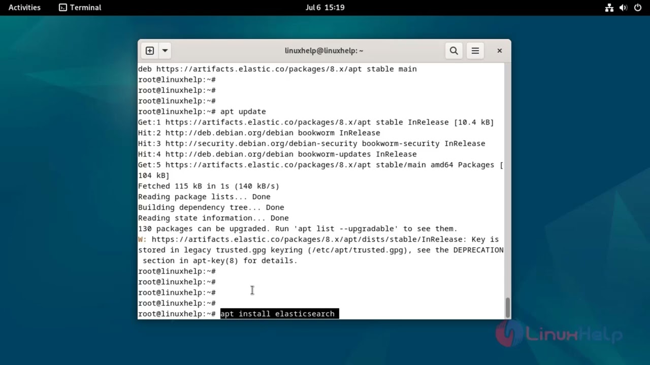650x365 pixels.
Task: Open a new terminal tab
Action: [150, 51]
